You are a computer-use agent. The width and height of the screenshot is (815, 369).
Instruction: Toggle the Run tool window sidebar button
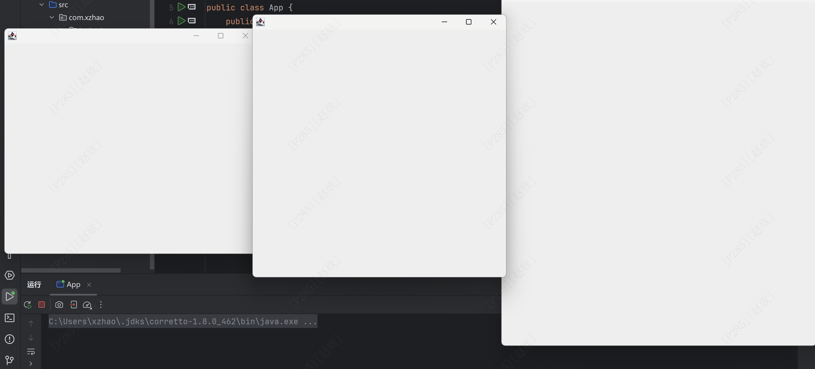10,296
